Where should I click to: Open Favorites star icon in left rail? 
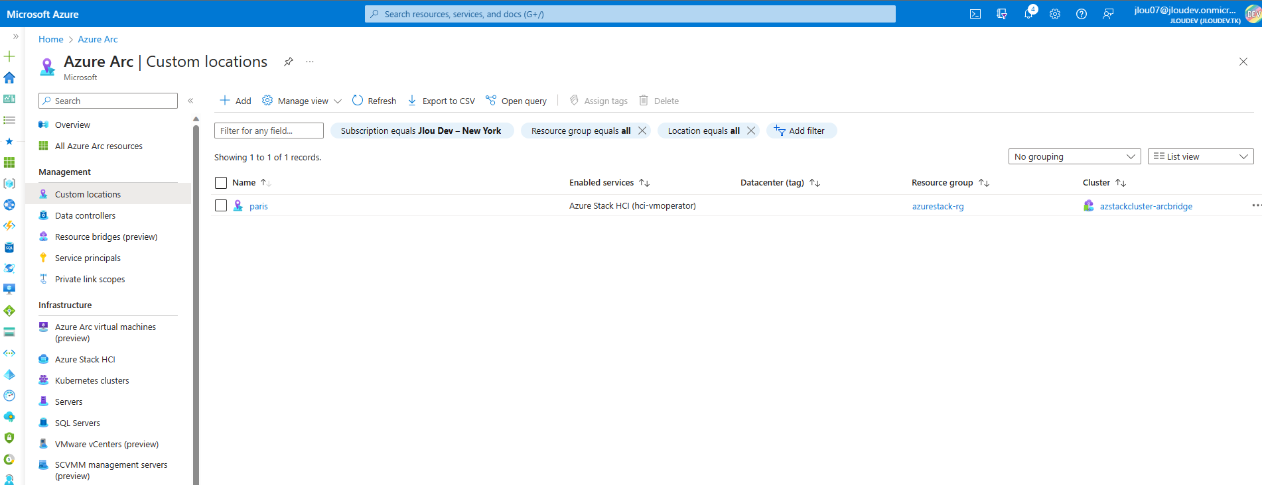pyautogui.click(x=9, y=141)
